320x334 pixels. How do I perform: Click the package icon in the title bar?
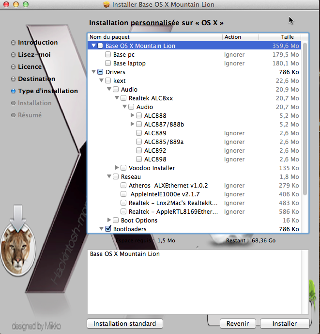coord(107,4)
